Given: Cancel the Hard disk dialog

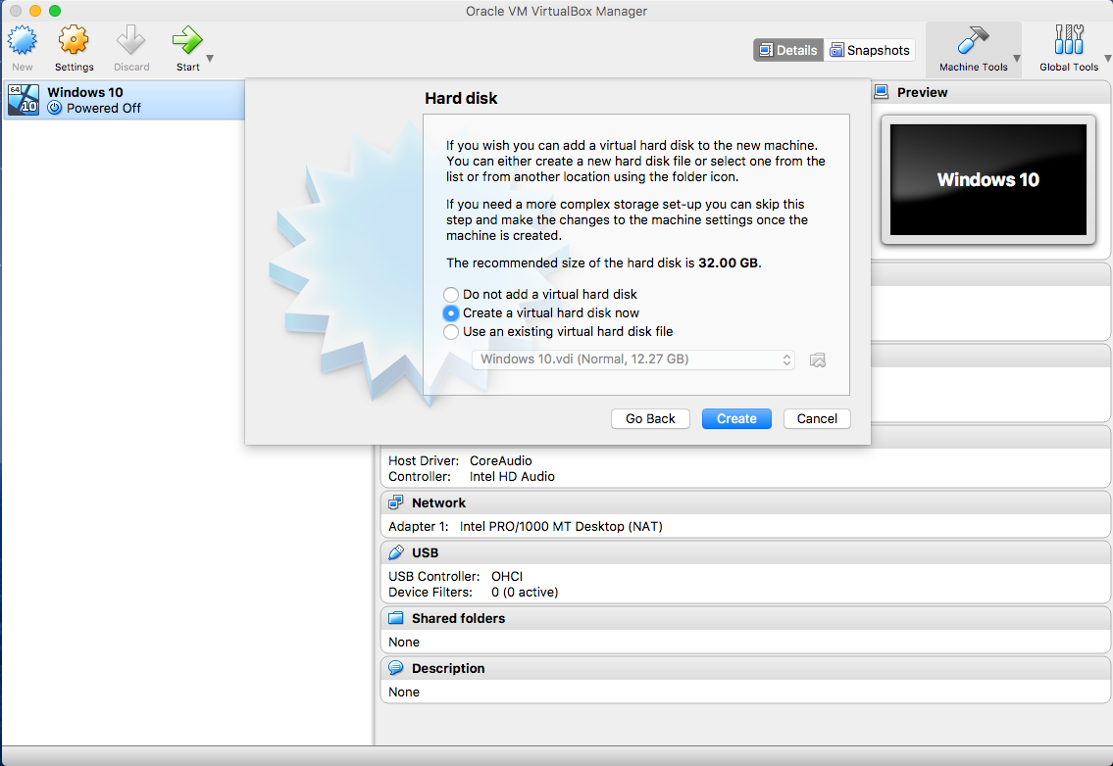Looking at the screenshot, I should click(817, 419).
